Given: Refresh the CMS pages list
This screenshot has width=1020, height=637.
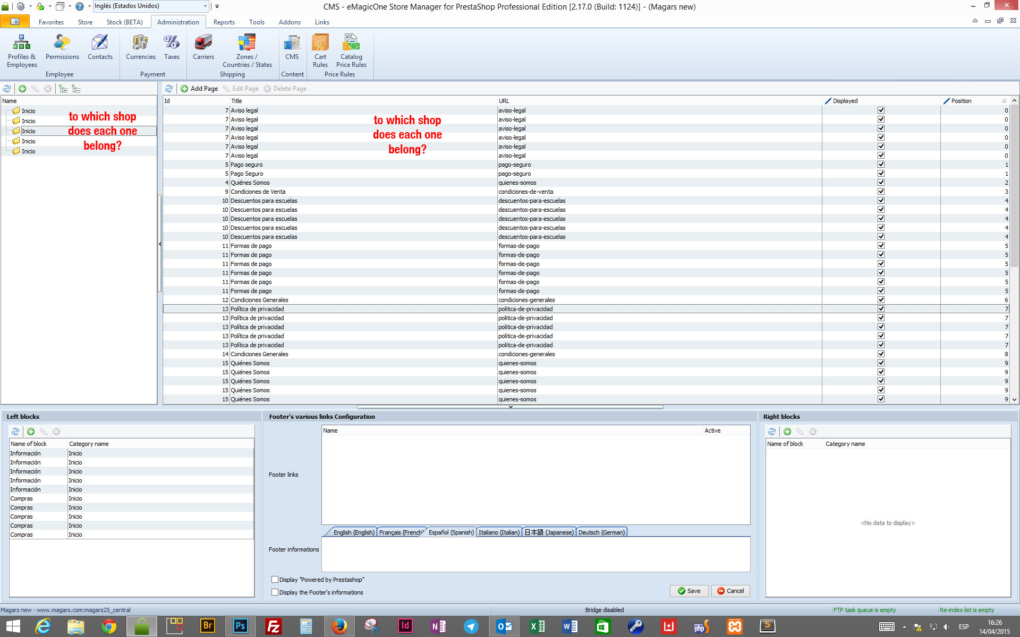Looking at the screenshot, I should click(x=169, y=89).
